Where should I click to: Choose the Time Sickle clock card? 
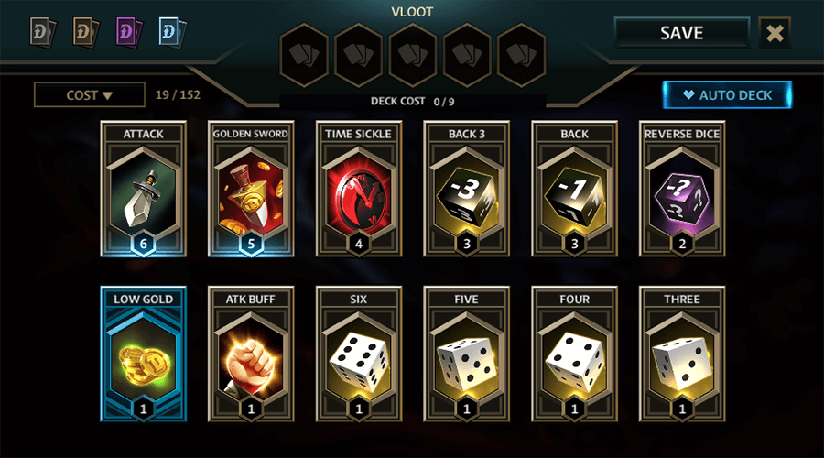358,190
